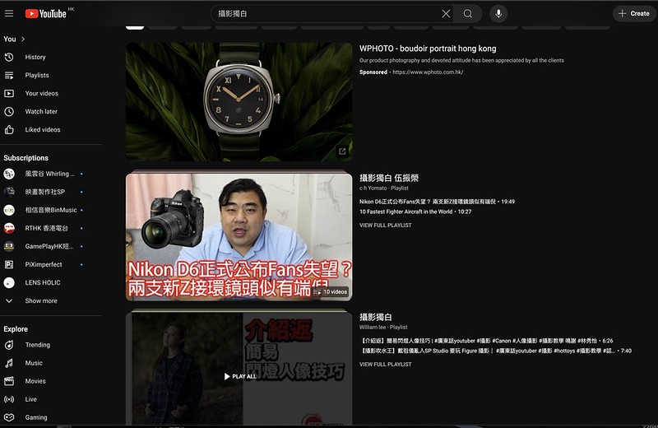Image resolution: width=658 pixels, height=428 pixels.
Task: Open the Watch later clock icon
Action: pos(9,111)
